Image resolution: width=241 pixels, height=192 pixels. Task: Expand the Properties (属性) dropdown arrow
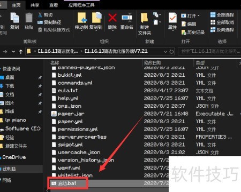(x=172, y=31)
